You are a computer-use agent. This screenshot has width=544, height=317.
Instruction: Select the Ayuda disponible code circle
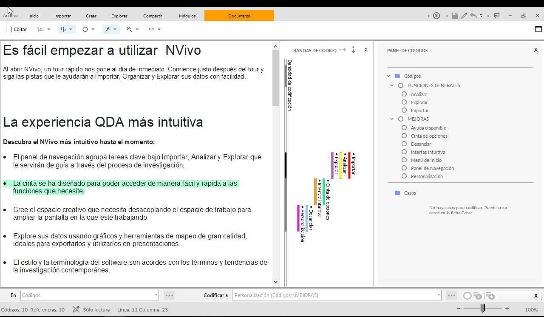click(x=405, y=128)
